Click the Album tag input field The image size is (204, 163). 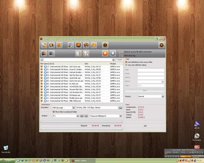[151, 78]
